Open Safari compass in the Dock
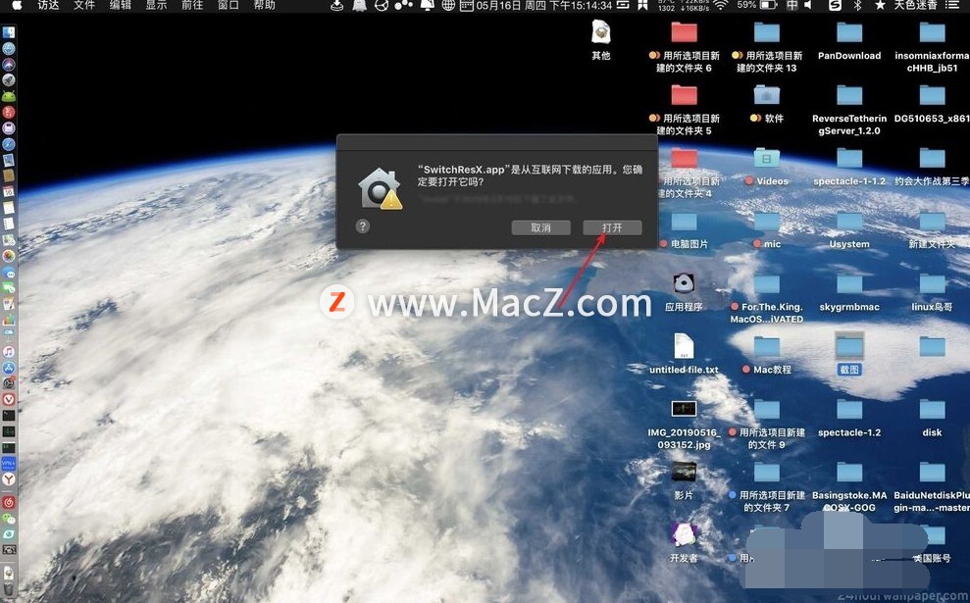This screenshot has width=970, height=603. (x=9, y=143)
